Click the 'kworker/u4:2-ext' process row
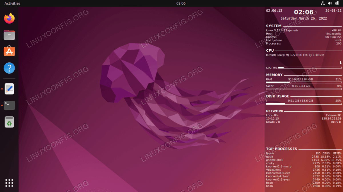Image resolution: width=343 pixels, height=192 pixels. point(304,176)
